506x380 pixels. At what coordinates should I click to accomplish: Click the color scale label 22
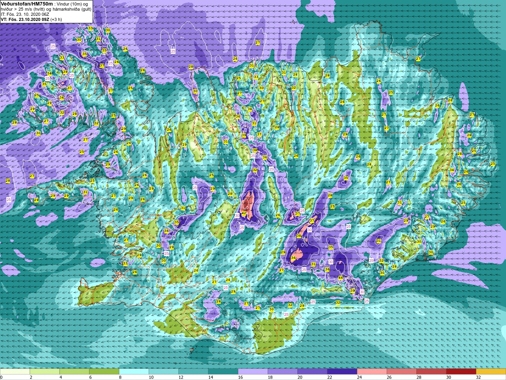(x=330, y=377)
